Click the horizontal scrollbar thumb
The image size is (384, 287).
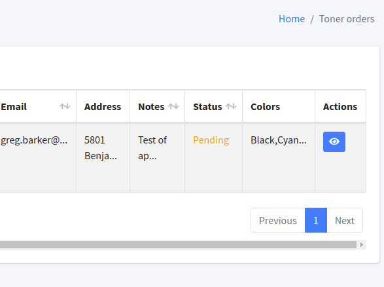coord(178,244)
